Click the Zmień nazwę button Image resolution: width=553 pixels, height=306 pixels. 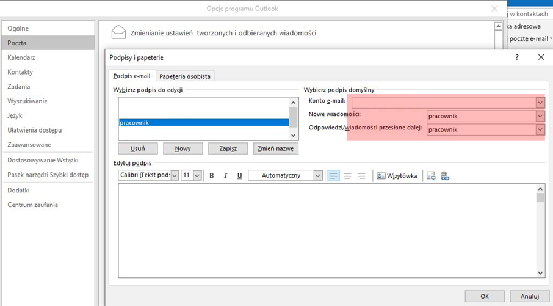click(276, 148)
